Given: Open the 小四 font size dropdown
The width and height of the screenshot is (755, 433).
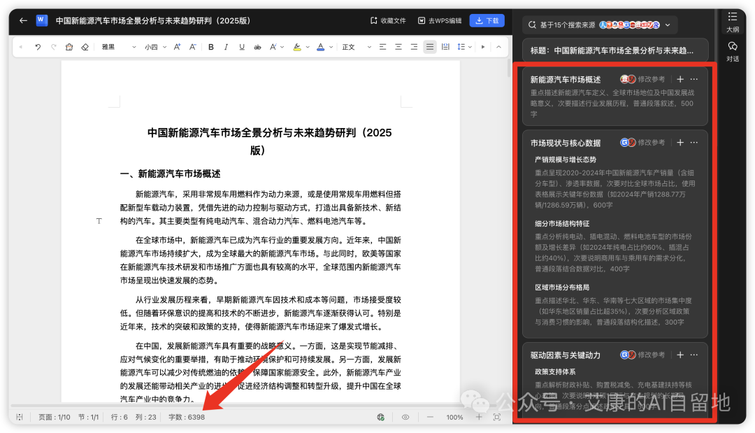Looking at the screenshot, I should click(154, 47).
